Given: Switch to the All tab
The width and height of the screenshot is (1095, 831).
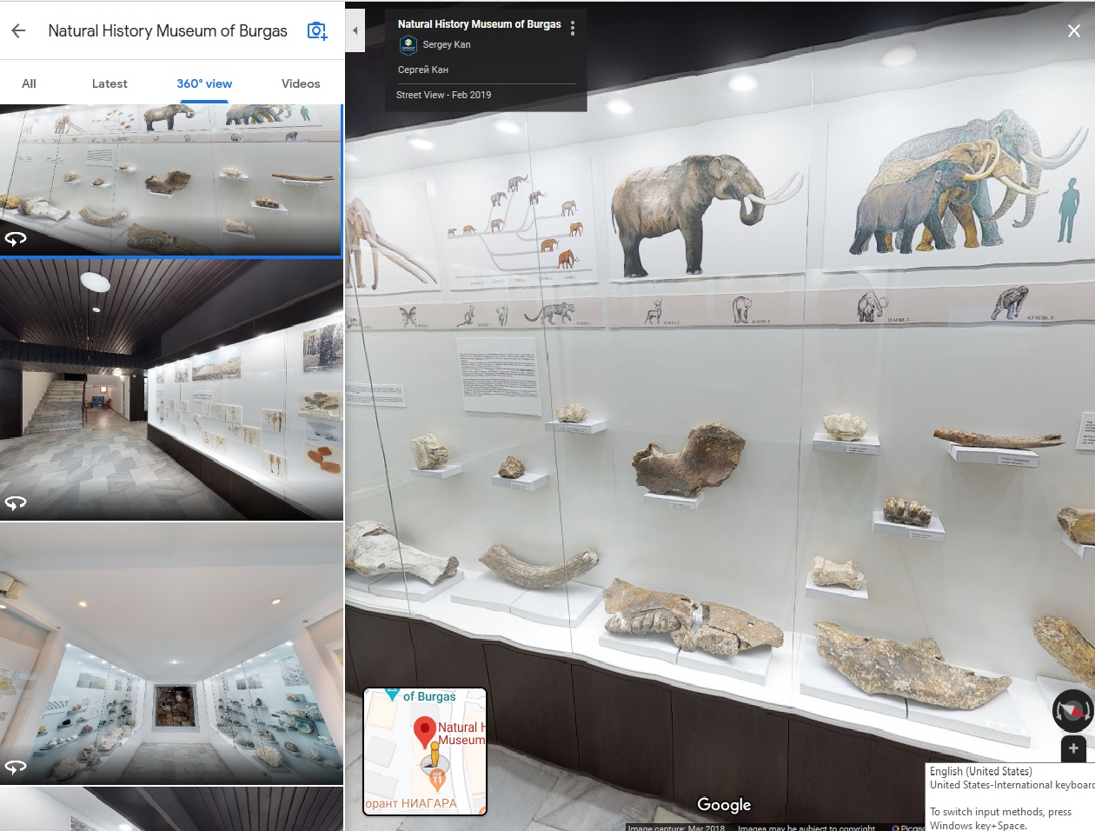Looking at the screenshot, I should [29, 83].
